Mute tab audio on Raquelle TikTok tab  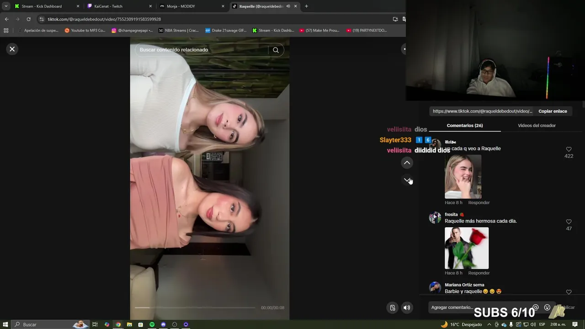click(x=288, y=6)
